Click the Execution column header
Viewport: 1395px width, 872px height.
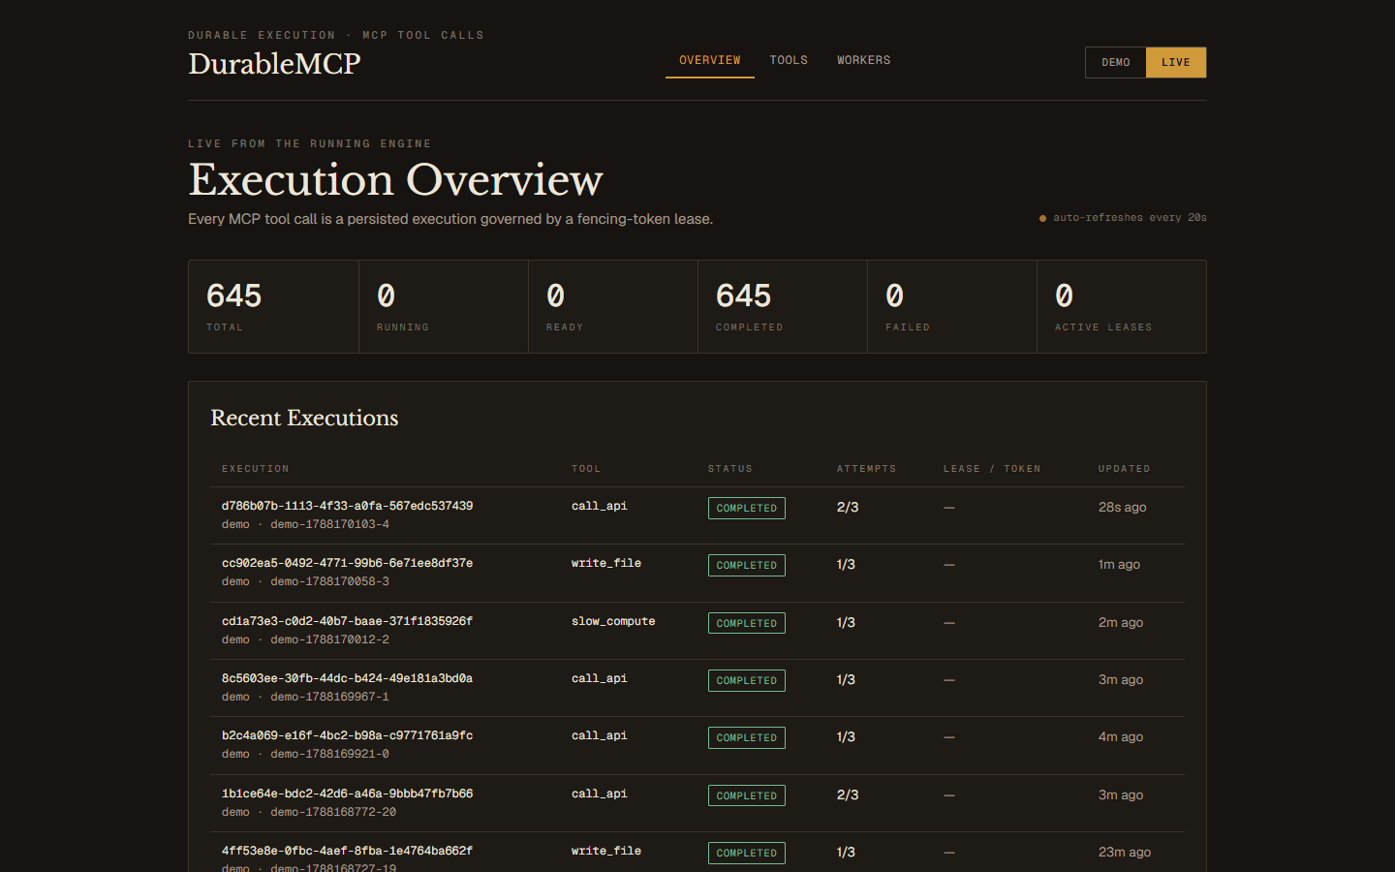coord(256,469)
